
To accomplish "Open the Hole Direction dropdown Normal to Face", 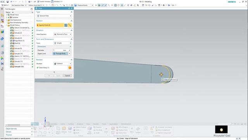I will [x=63, y=34].
